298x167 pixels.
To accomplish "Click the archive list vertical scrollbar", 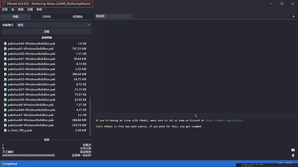I will [x=90, y=117].
